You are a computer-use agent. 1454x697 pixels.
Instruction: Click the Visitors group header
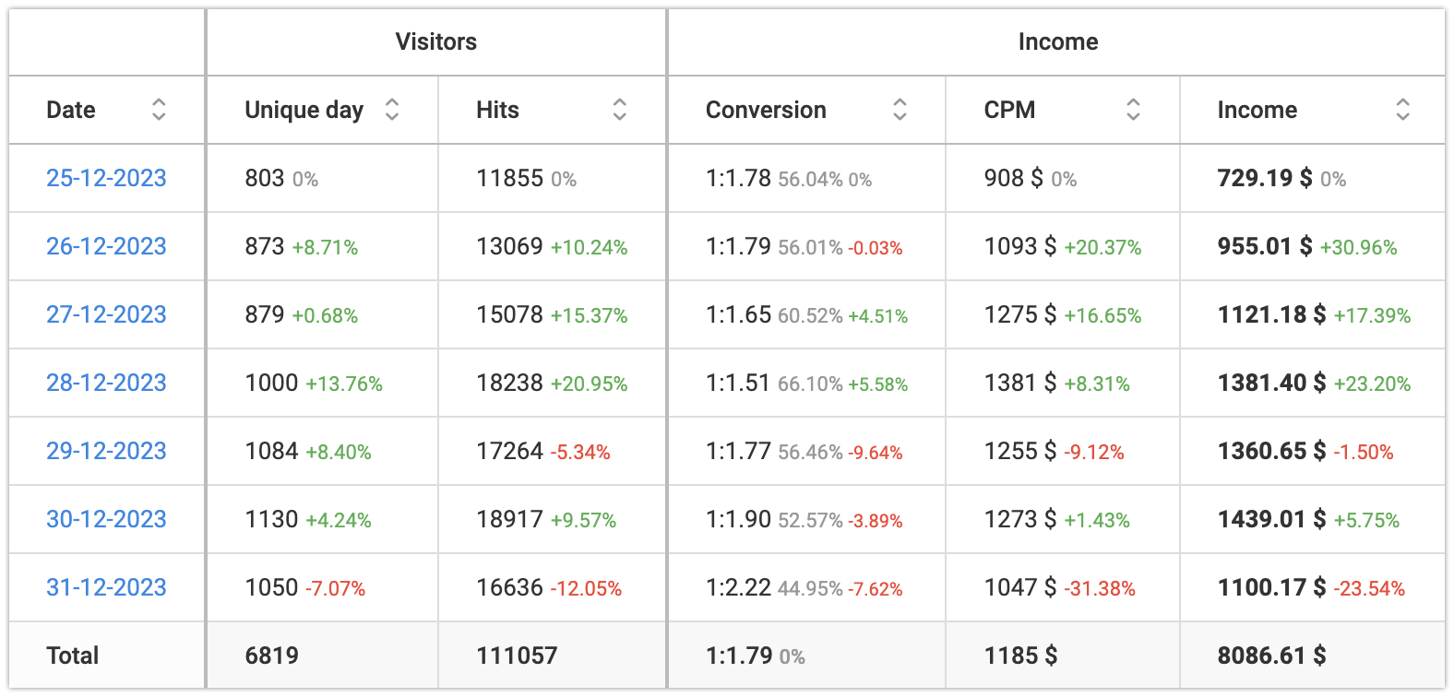coord(436,41)
